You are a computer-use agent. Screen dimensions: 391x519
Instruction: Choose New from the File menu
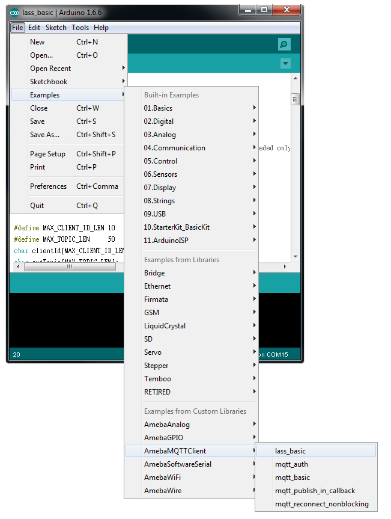[68, 42]
